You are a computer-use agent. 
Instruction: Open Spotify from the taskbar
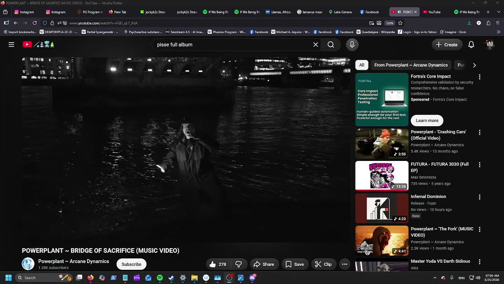point(159,278)
